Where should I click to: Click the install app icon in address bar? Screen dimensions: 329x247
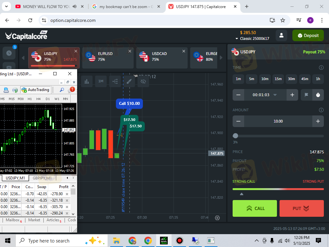click(x=272, y=20)
